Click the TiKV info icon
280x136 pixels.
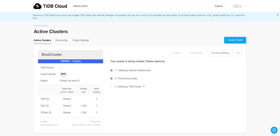(47, 106)
